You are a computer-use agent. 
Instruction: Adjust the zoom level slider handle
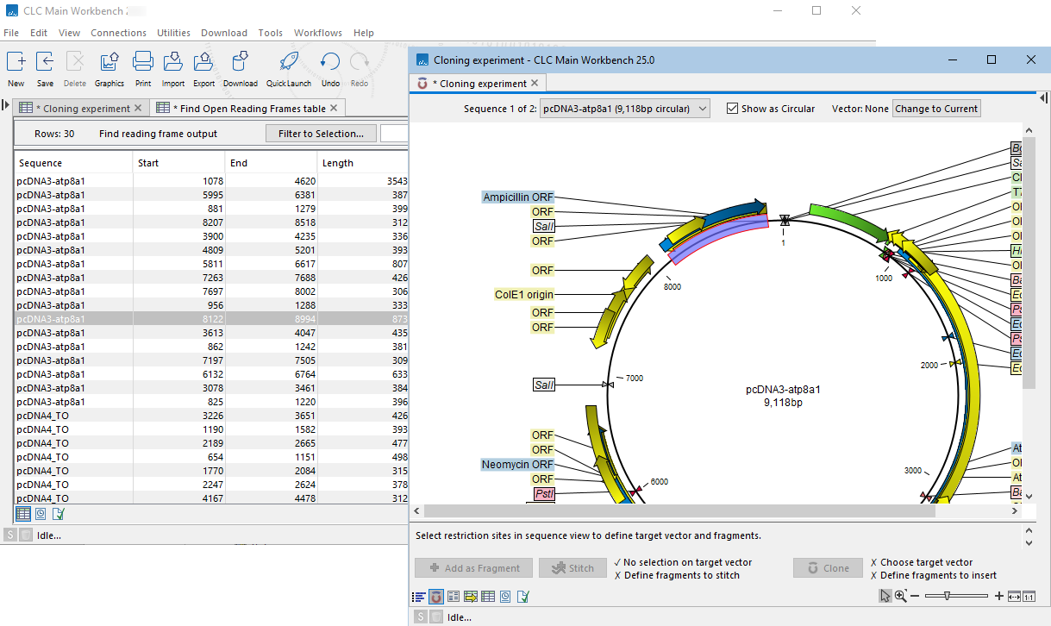point(948,596)
